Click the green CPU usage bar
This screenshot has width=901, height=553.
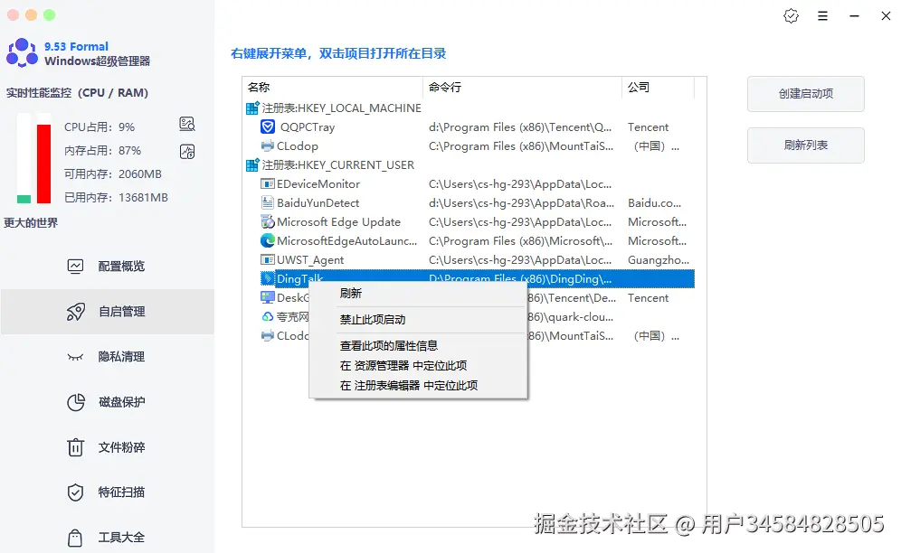[x=24, y=199]
